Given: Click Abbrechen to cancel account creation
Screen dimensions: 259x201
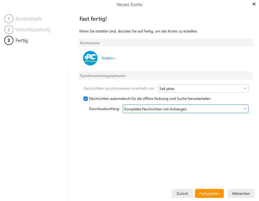Looking at the screenshot, I should tap(241, 193).
